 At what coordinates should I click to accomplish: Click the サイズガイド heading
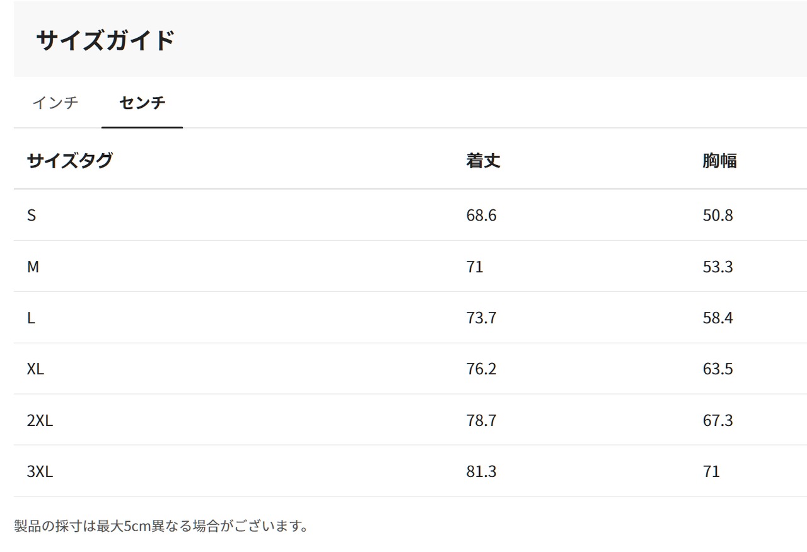coord(105,40)
